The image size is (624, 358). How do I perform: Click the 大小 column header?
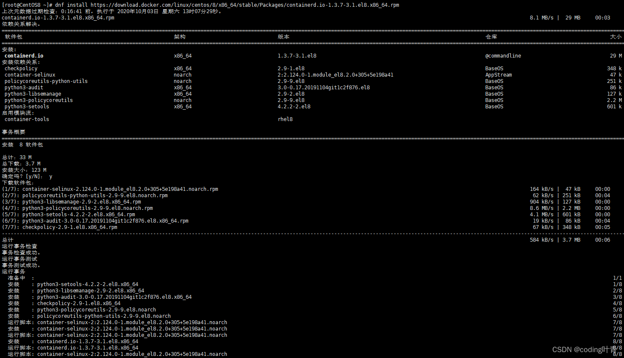(x=616, y=37)
